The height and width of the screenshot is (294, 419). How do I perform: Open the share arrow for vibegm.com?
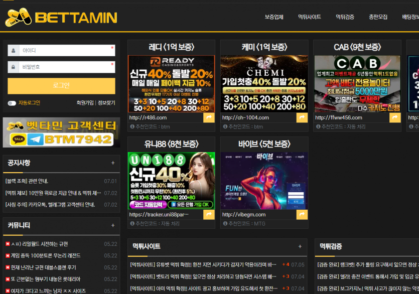(x=302, y=215)
